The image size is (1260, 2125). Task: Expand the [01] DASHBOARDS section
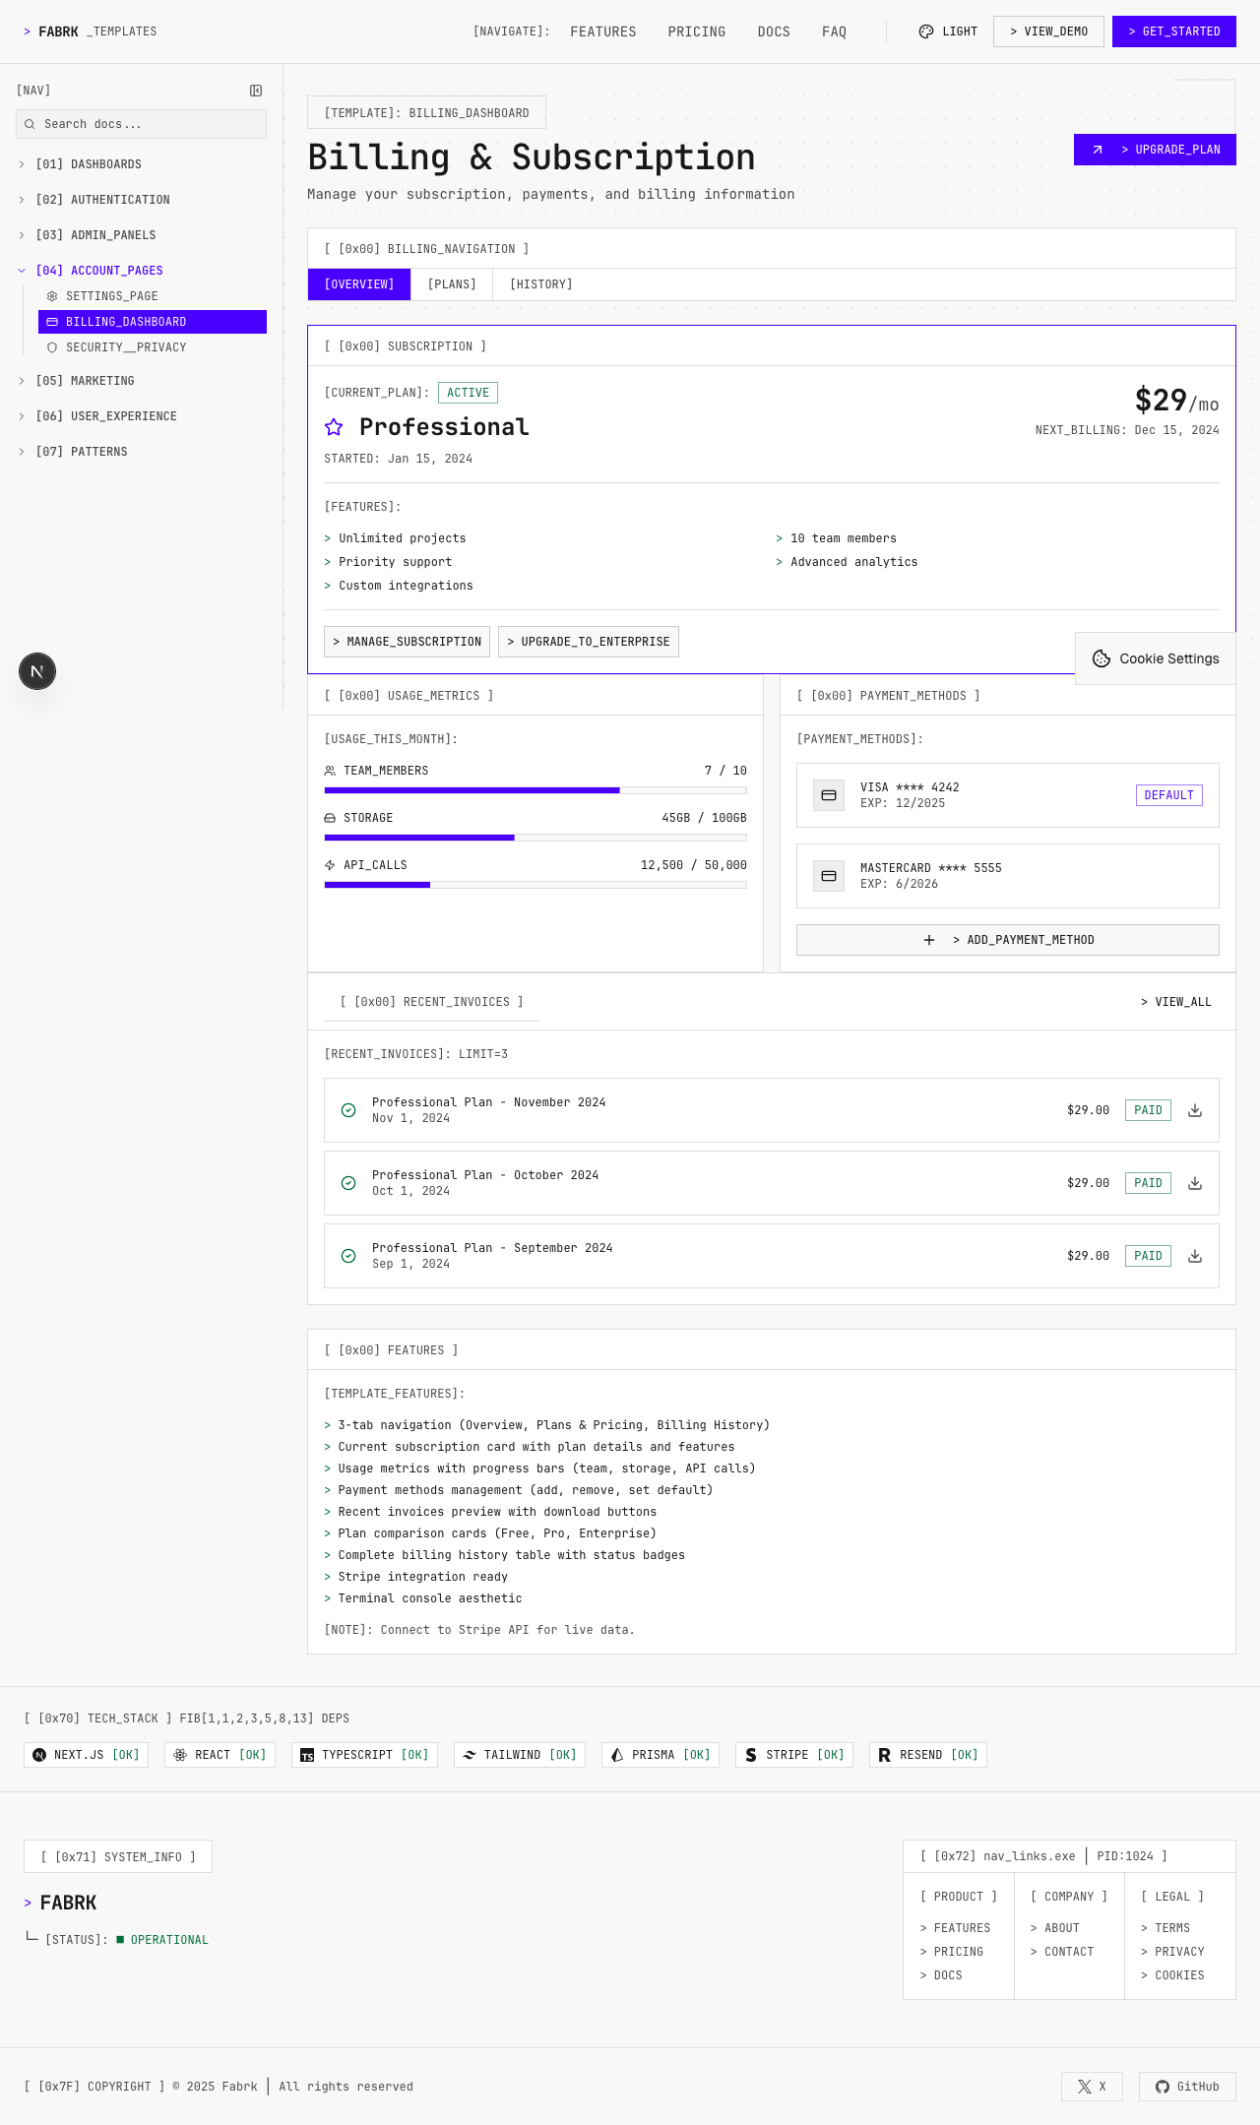click(x=142, y=164)
